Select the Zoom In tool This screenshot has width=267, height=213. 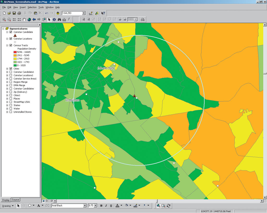pyautogui.click(x=4, y=20)
